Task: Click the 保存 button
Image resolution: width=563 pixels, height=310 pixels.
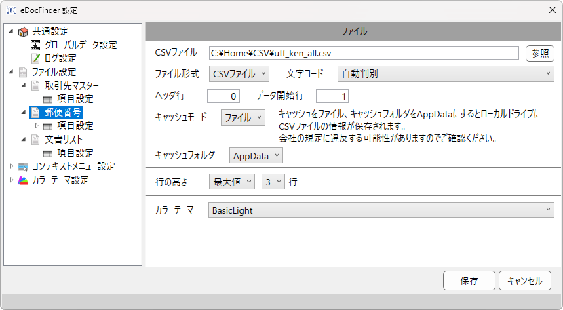Action: tap(469, 281)
